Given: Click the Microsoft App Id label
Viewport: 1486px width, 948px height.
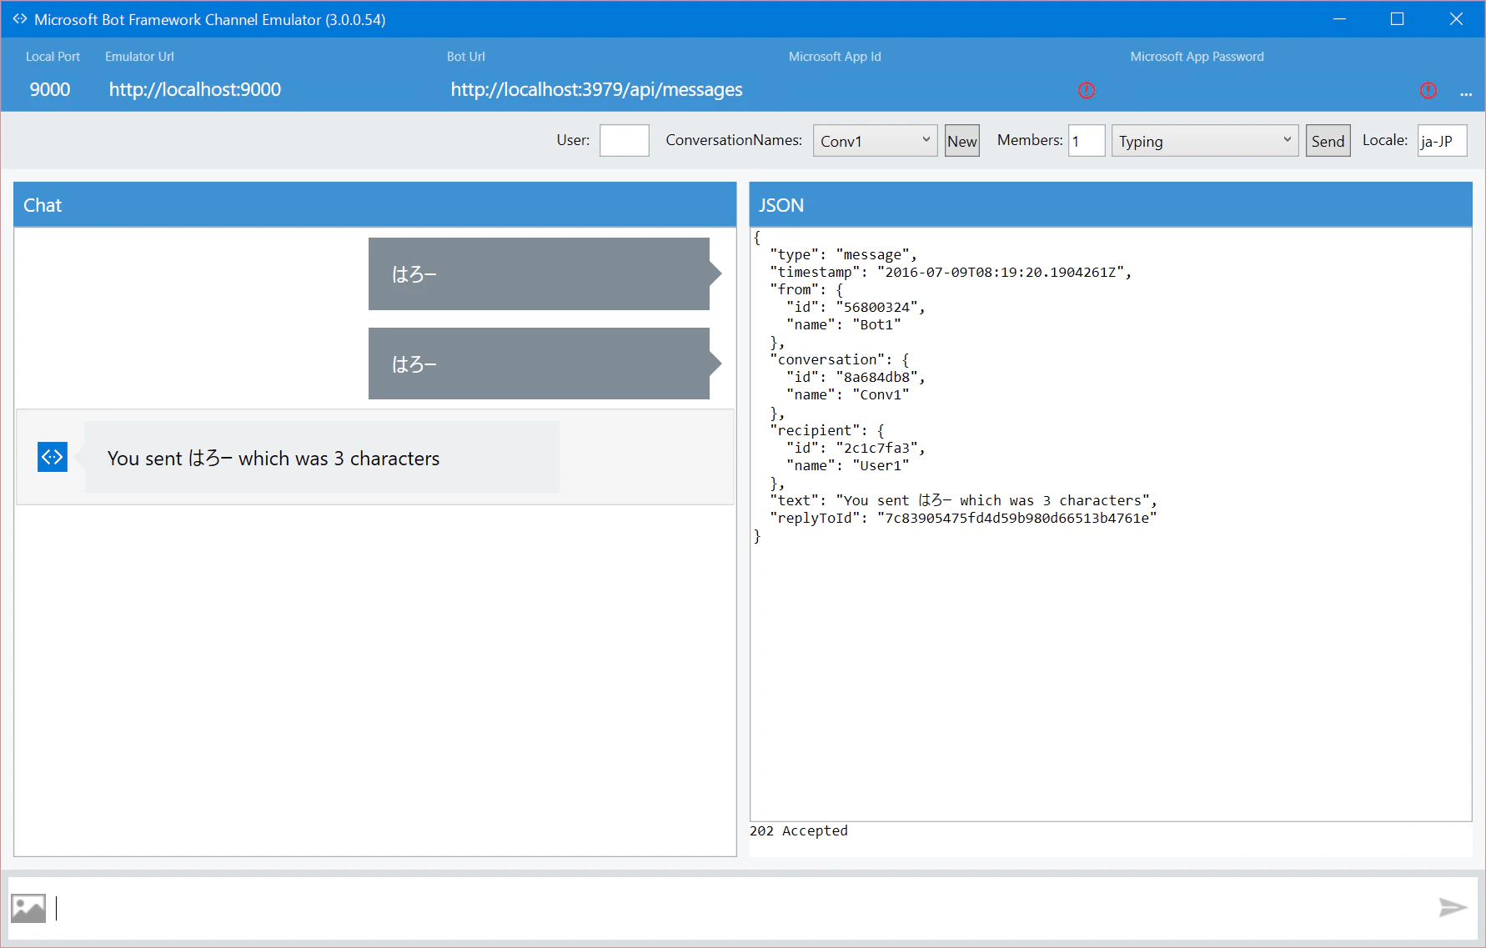Looking at the screenshot, I should click(x=835, y=57).
